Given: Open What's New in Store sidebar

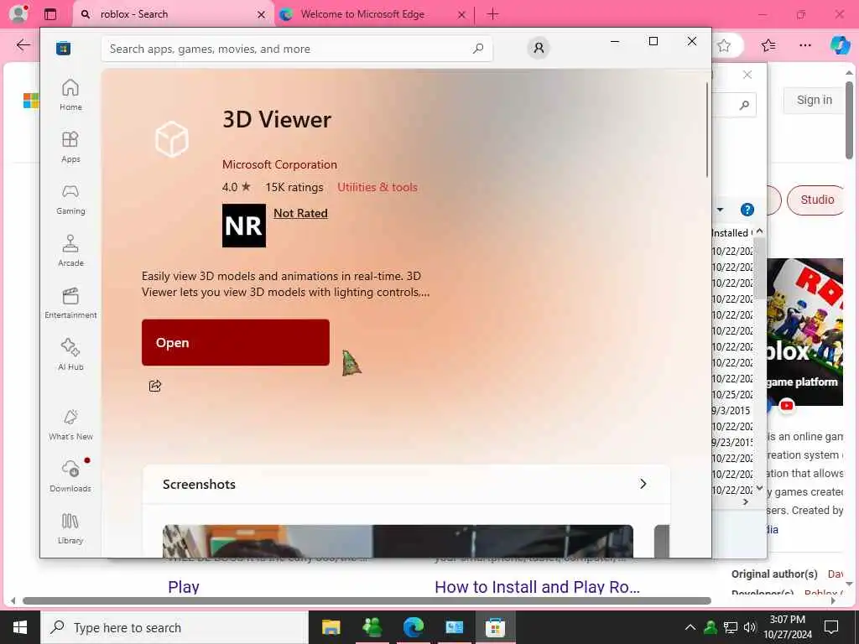Looking at the screenshot, I should pos(70,424).
